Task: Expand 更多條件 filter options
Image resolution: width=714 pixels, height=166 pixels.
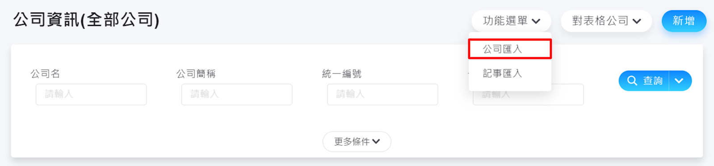Action: click(357, 141)
